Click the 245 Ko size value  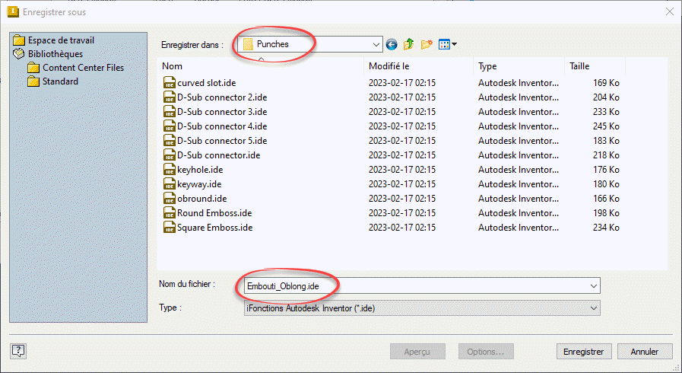tap(606, 126)
